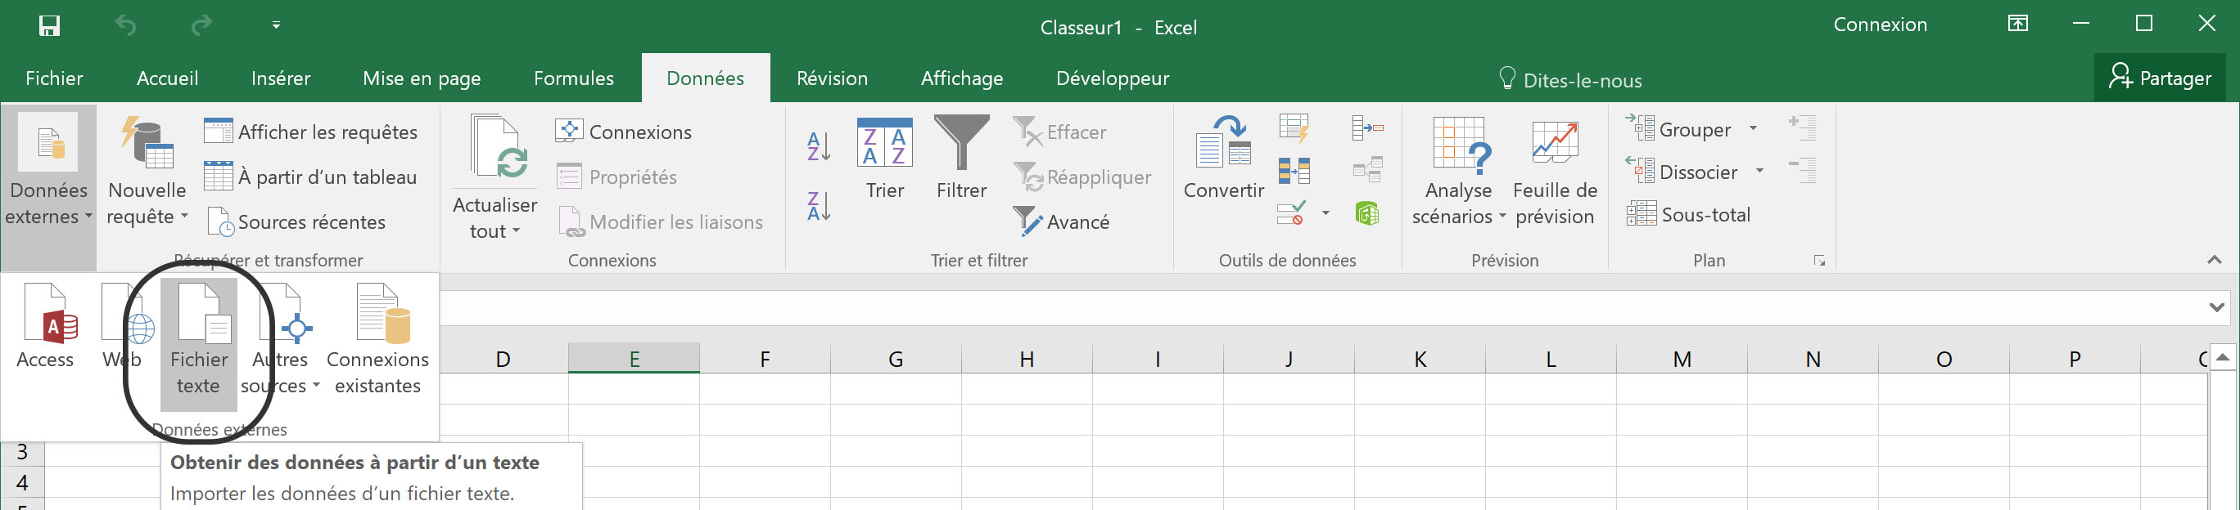Click the Partager button
This screenshot has height=510, width=2240.
pos(2160,78)
